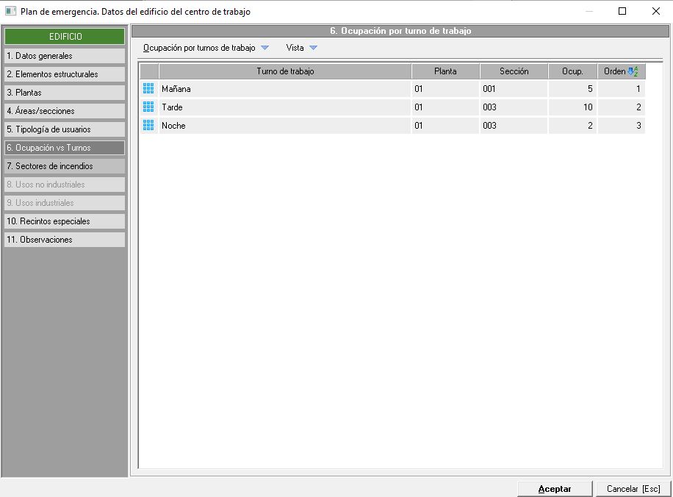
Task: Click the grid icon beside Noche row
Action: pos(148,126)
